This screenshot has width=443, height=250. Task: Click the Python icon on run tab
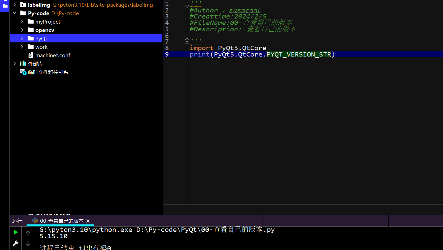35,221
